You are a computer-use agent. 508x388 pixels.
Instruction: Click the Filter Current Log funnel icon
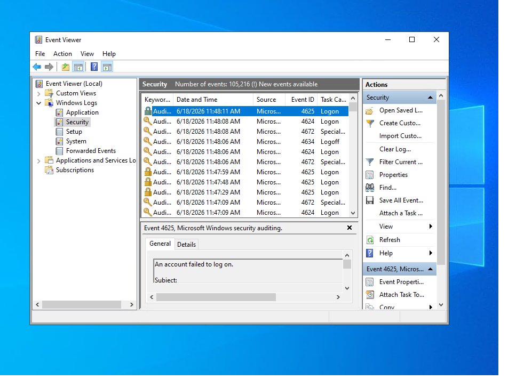[370, 162]
